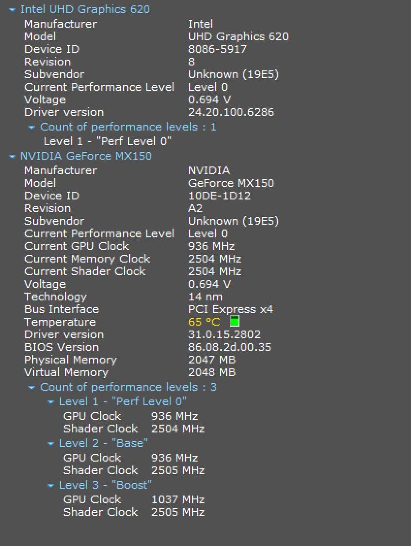Click Bus Interface value PCI Express x4

point(231,310)
